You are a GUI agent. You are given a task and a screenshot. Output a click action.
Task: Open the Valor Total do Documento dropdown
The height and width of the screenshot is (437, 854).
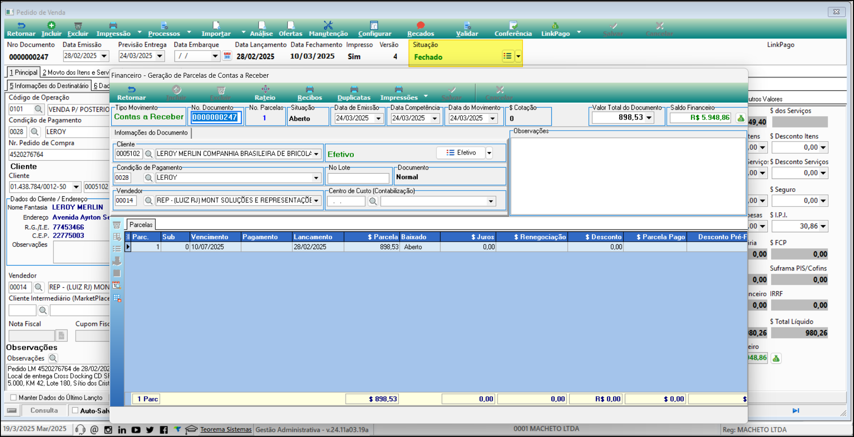point(649,118)
